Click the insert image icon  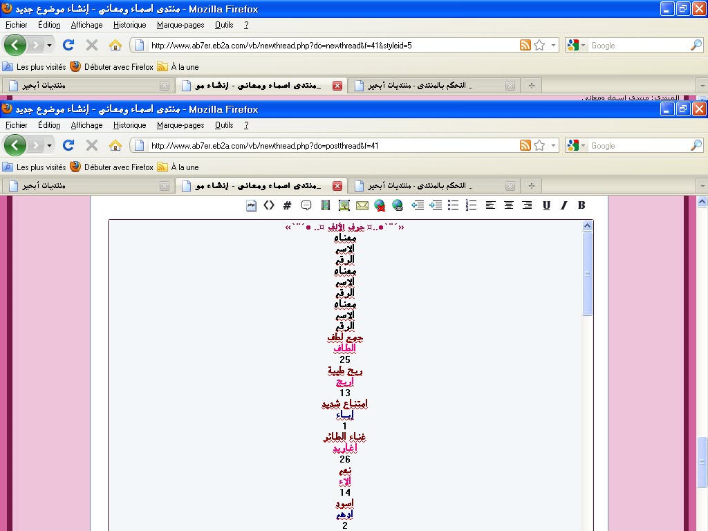(x=344, y=205)
